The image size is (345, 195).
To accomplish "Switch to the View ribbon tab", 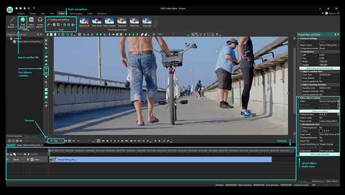I will click(x=51, y=13).
